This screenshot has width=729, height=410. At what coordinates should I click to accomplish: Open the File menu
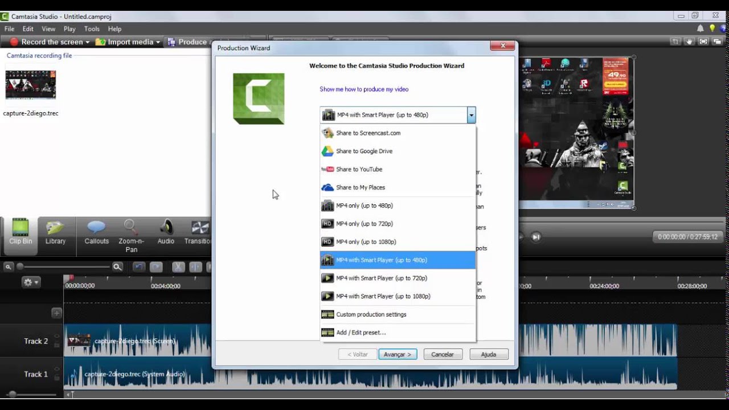tap(9, 28)
